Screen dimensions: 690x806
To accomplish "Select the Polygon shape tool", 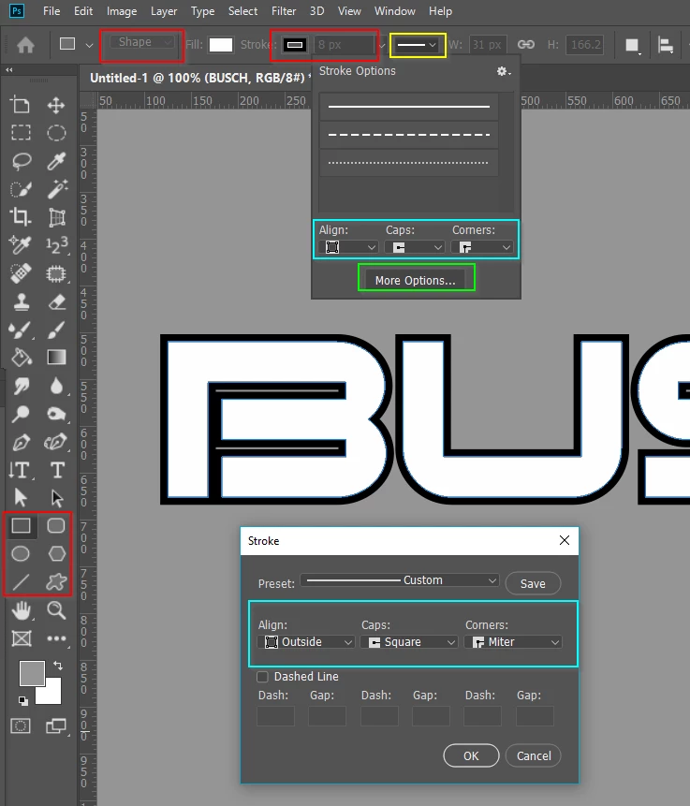I will point(56,553).
